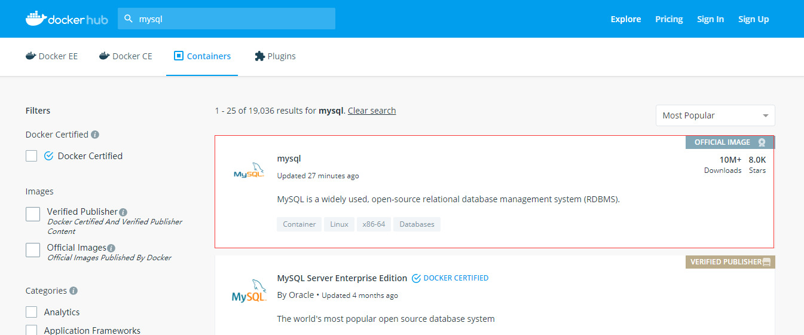Click the OFFICIAL IMAGE banner label
804x335 pixels.
pos(722,142)
